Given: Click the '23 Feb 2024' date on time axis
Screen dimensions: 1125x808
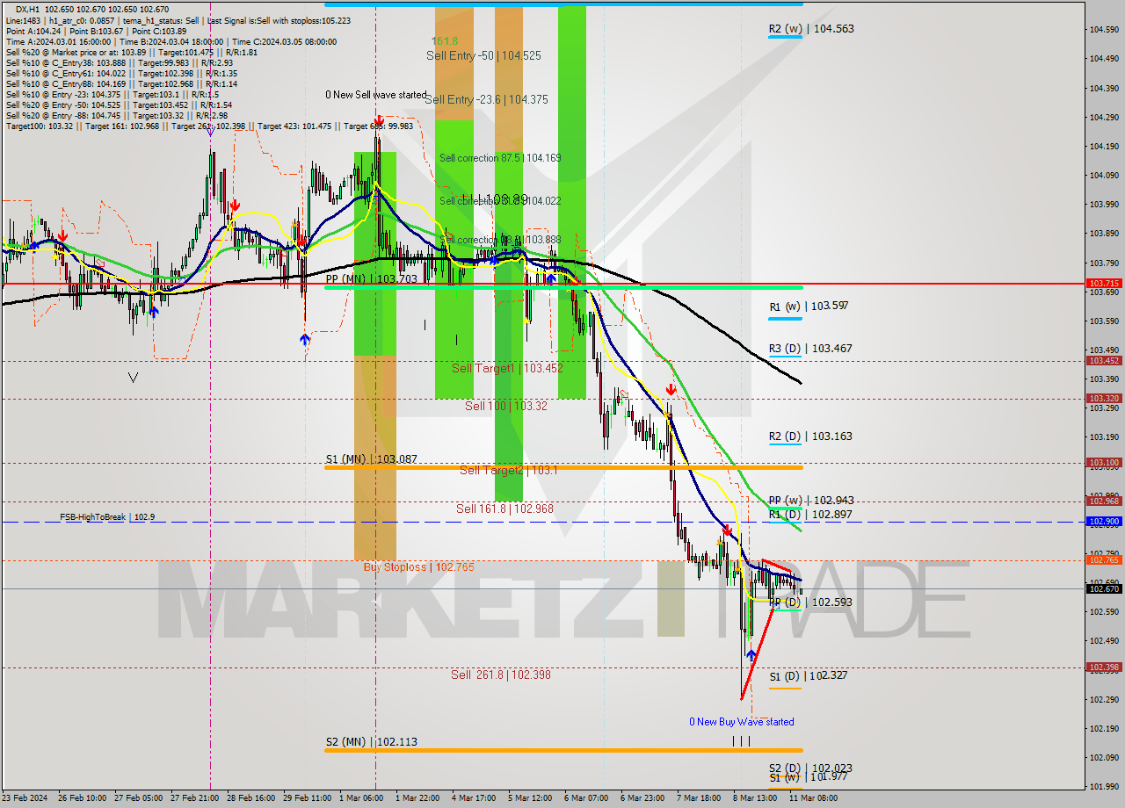Looking at the screenshot, I should click(x=25, y=798).
